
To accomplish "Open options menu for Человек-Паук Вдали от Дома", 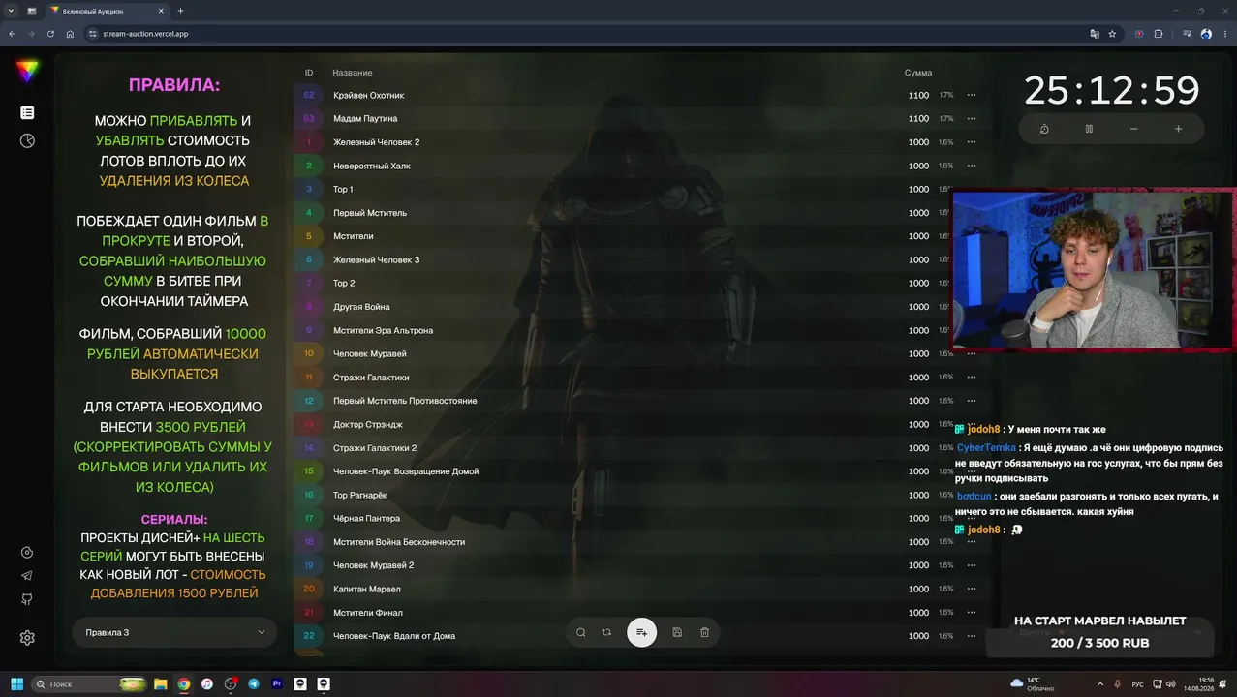I will pyautogui.click(x=972, y=636).
